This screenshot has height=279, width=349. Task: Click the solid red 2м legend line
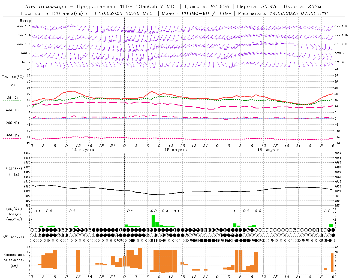pyautogui.click(x=13, y=88)
